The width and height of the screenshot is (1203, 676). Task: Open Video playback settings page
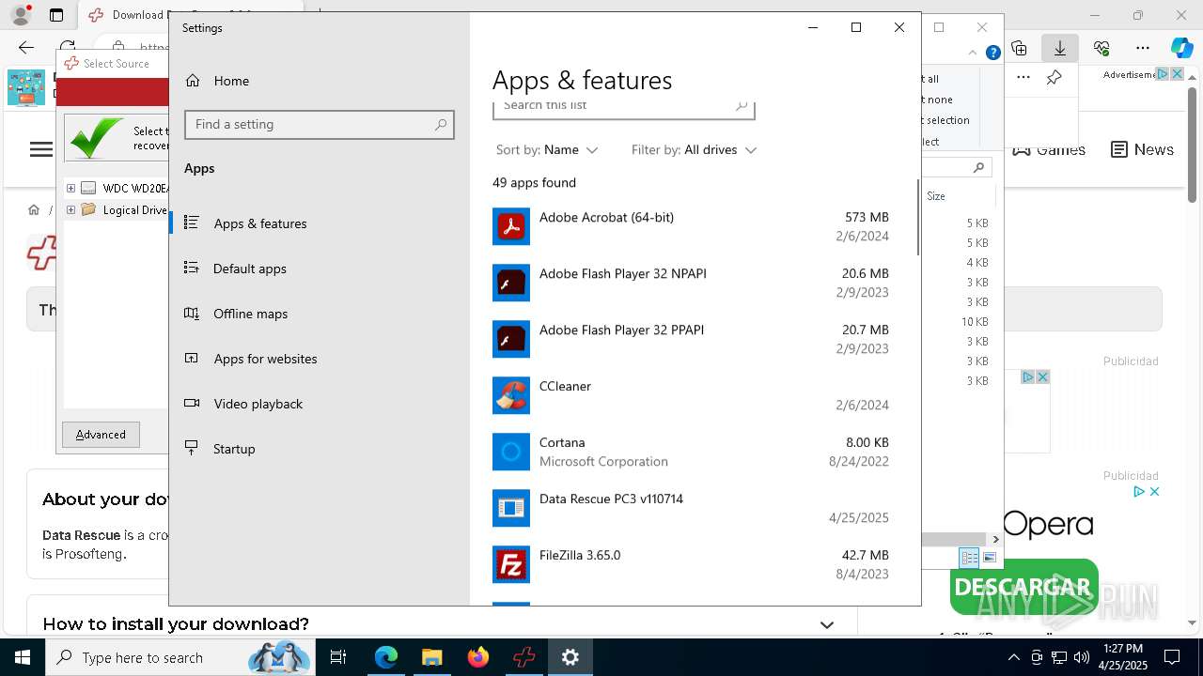point(319,404)
